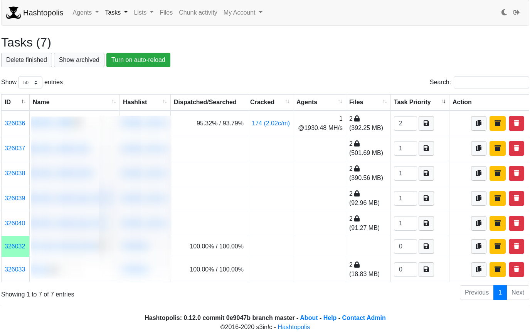Copy task 326036 using the copy icon

click(x=478, y=123)
